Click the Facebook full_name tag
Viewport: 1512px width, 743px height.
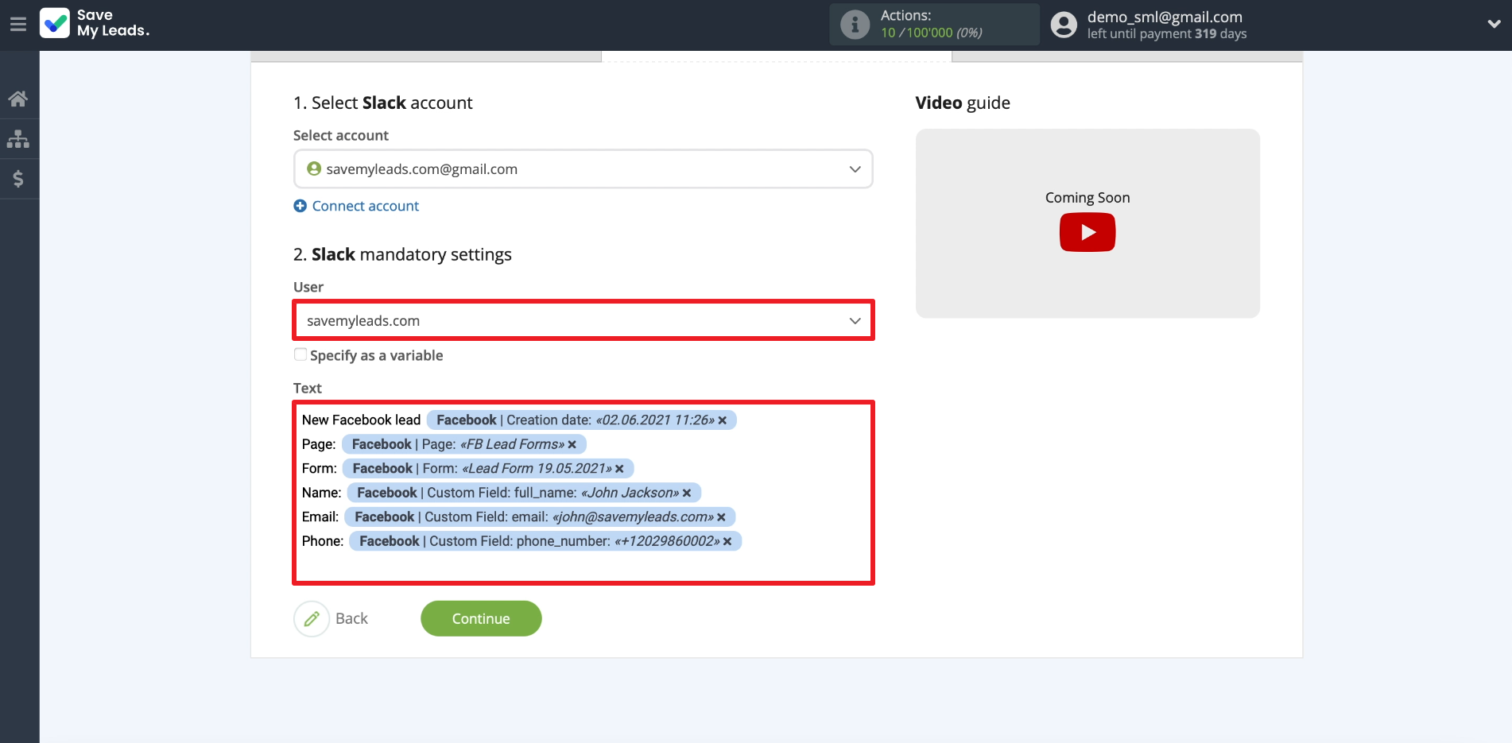pos(524,493)
